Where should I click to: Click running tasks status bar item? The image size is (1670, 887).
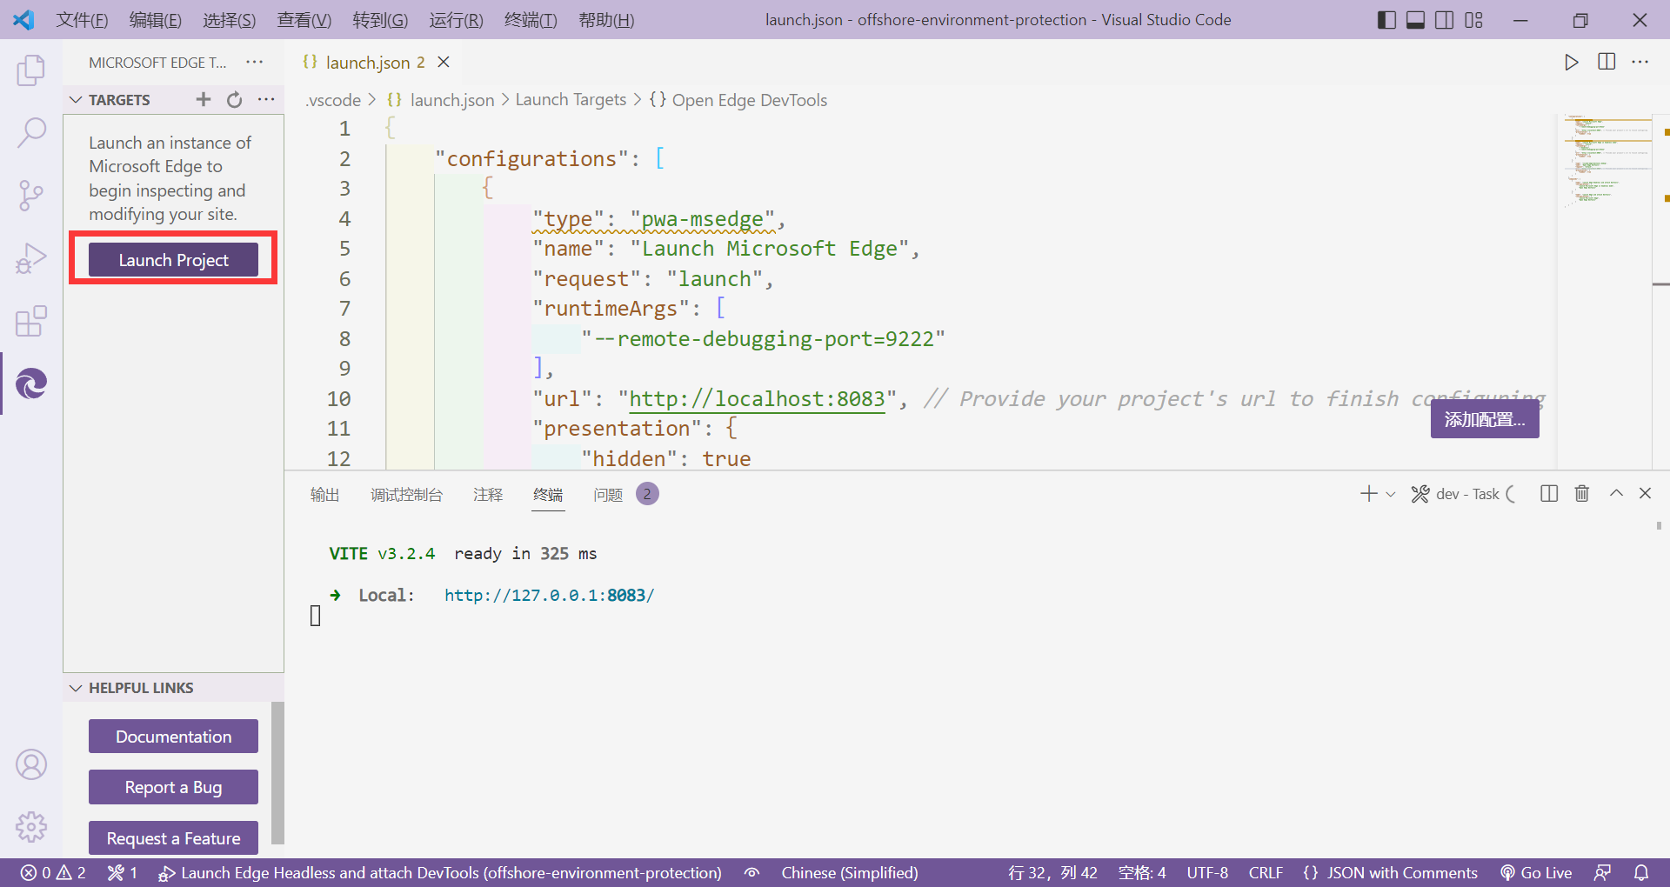coord(122,872)
